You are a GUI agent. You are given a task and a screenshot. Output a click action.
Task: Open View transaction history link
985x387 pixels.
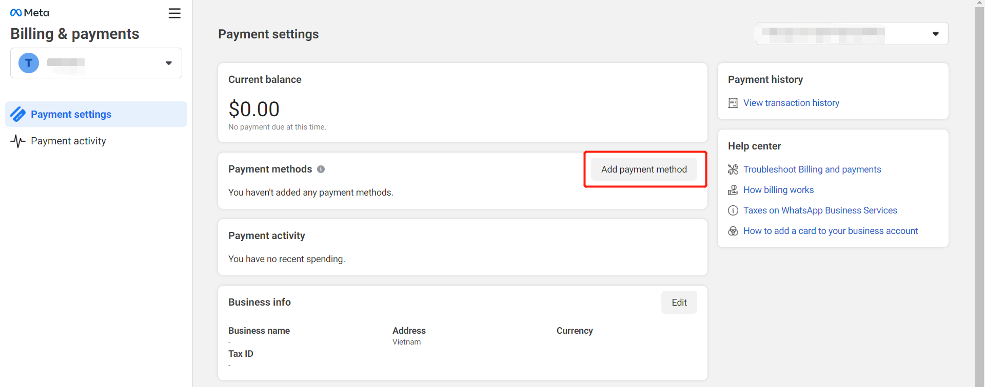tap(791, 103)
